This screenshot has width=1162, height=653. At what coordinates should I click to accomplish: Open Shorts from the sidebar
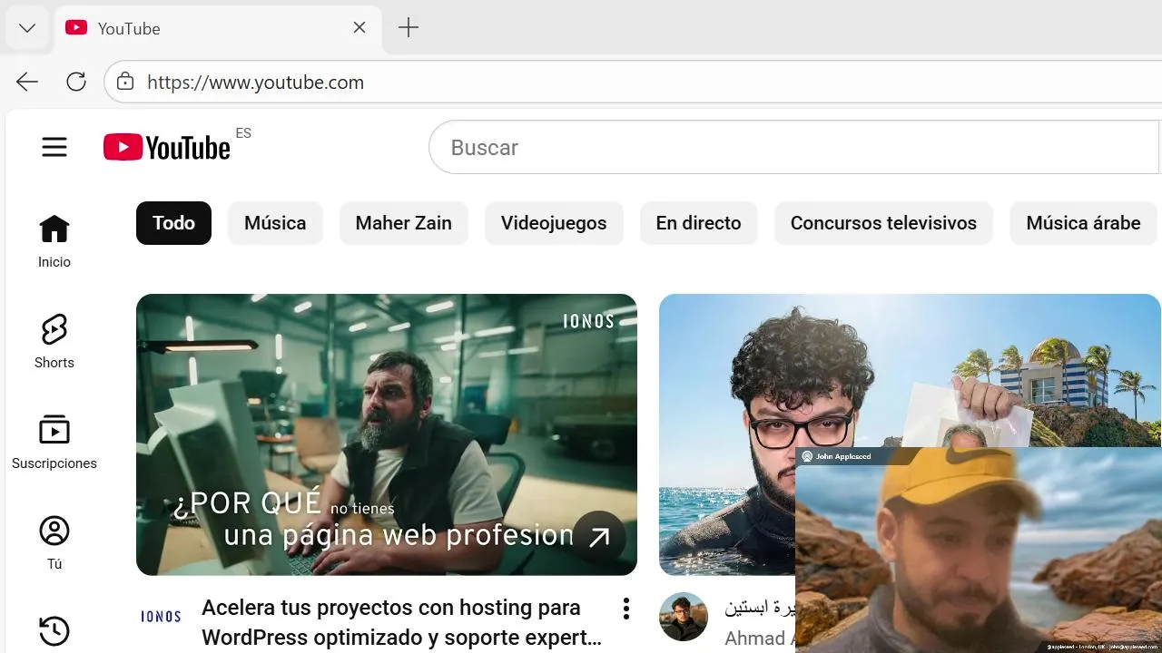(54, 342)
